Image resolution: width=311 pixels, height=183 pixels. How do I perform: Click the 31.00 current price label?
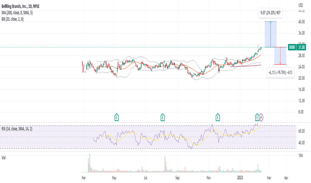click(301, 47)
